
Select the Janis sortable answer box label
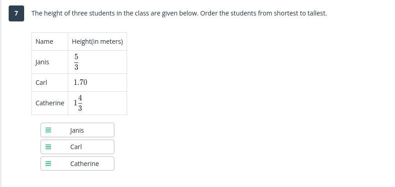click(x=77, y=130)
